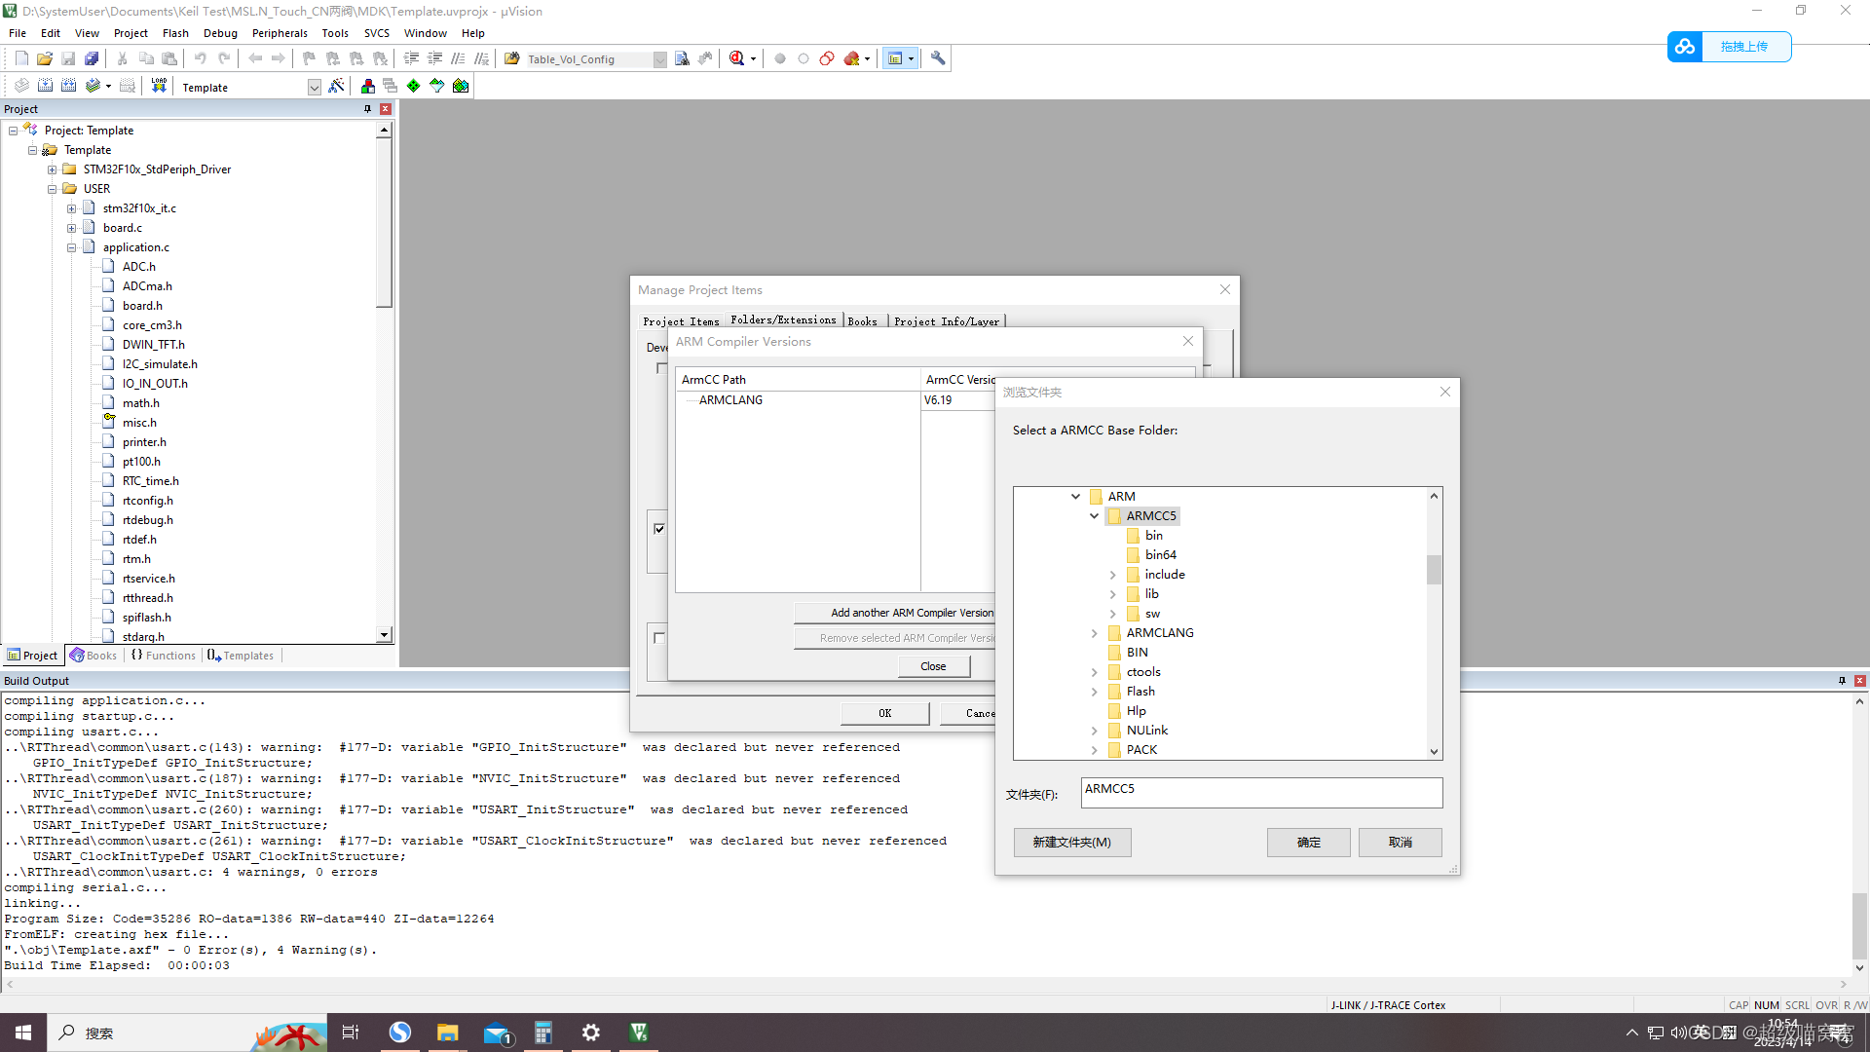Open the Flash menu
The height and width of the screenshot is (1052, 1870).
pos(175,33)
